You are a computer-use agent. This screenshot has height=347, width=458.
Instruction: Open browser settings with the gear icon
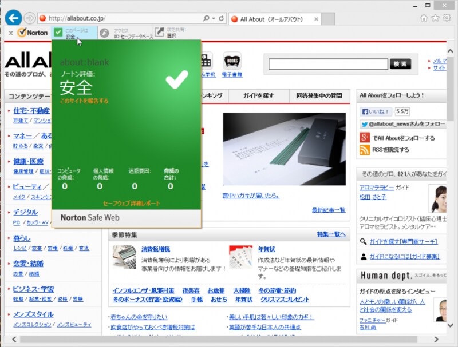point(446,18)
